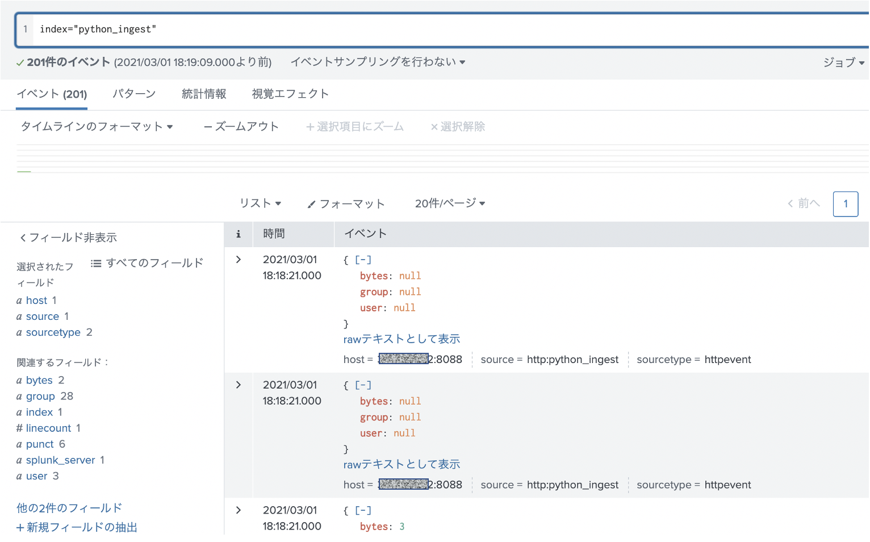Click the search query input field
The width and height of the screenshot is (870, 542).
[227, 29]
